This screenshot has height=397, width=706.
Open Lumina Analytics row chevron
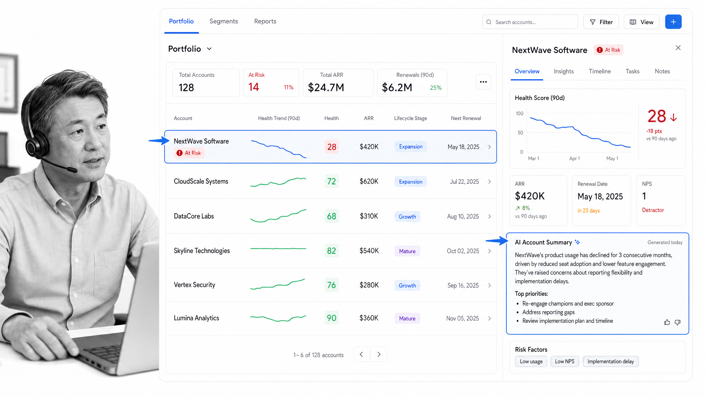coord(490,318)
